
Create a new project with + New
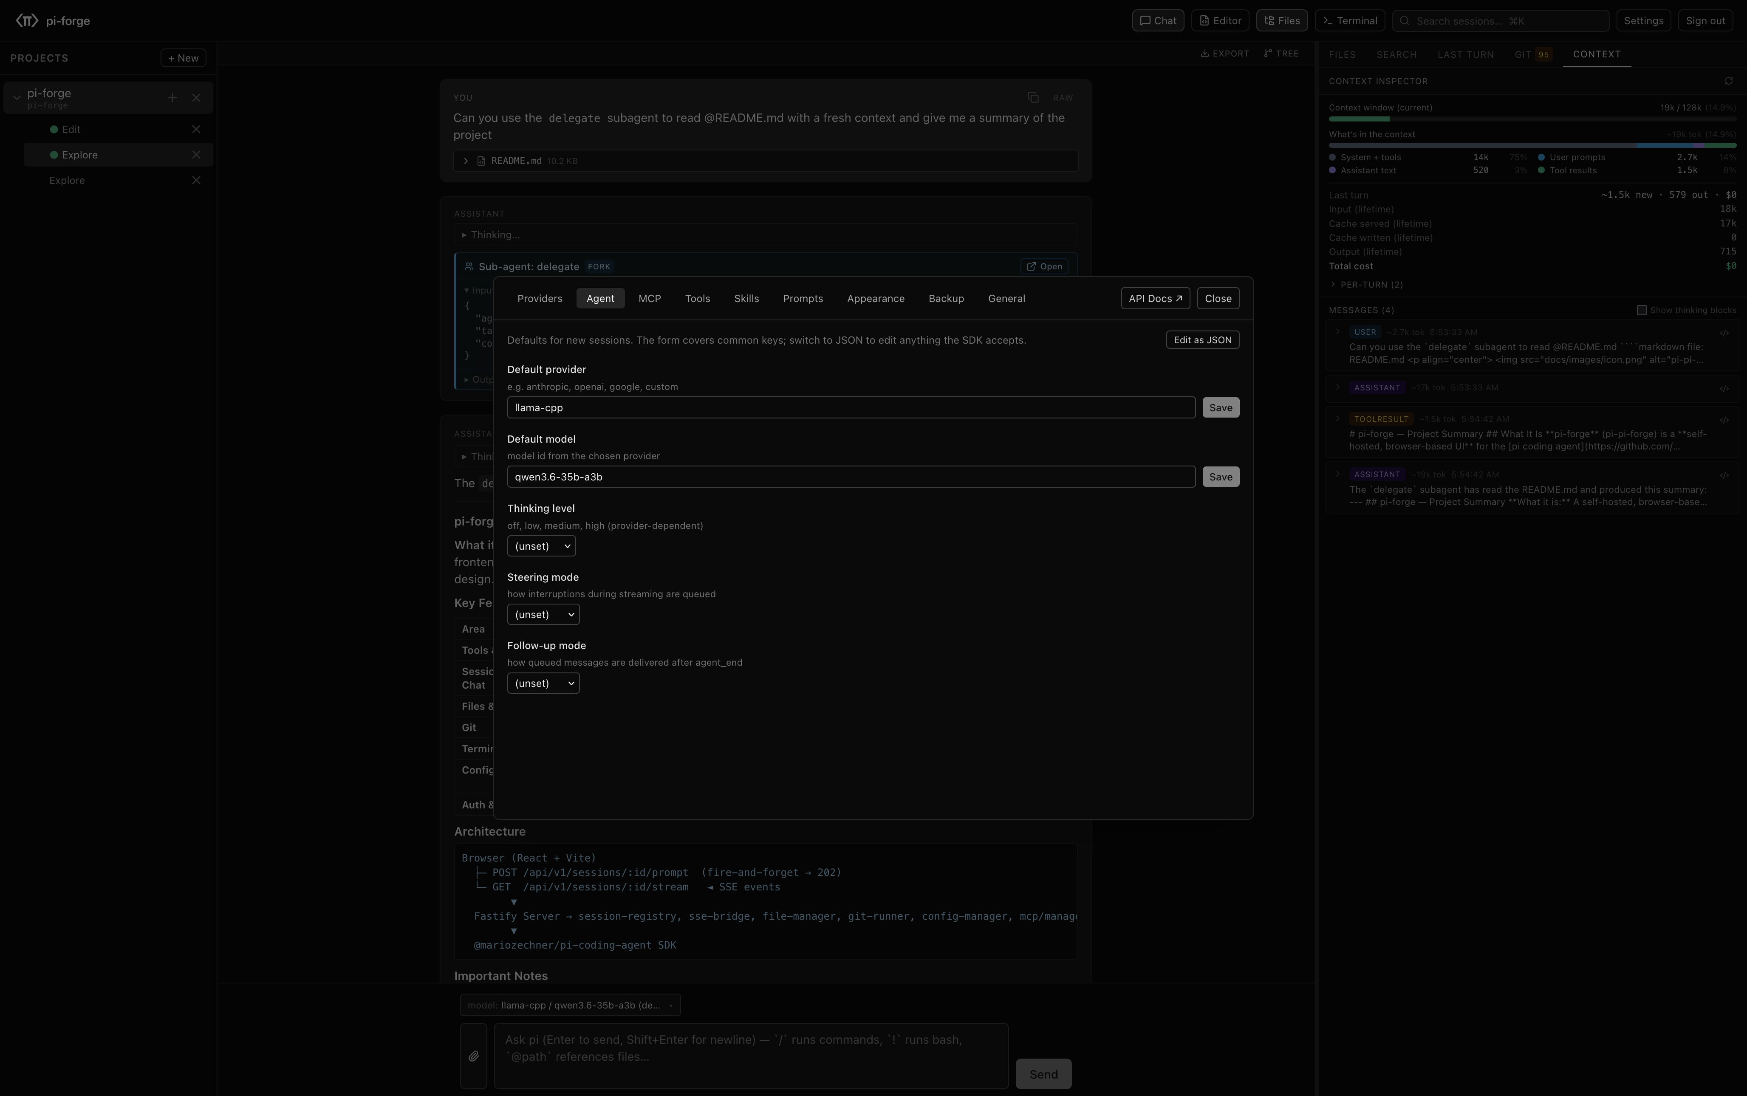pos(184,58)
